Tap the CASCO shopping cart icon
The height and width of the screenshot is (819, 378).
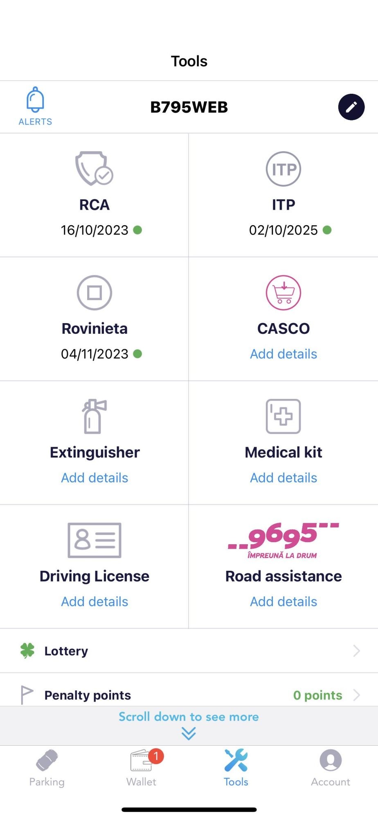[283, 293]
